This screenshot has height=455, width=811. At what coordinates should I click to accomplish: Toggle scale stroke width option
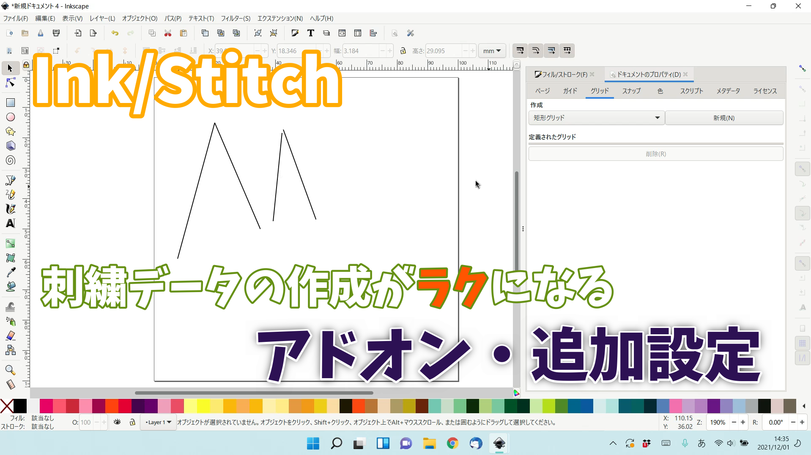pos(520,51)
